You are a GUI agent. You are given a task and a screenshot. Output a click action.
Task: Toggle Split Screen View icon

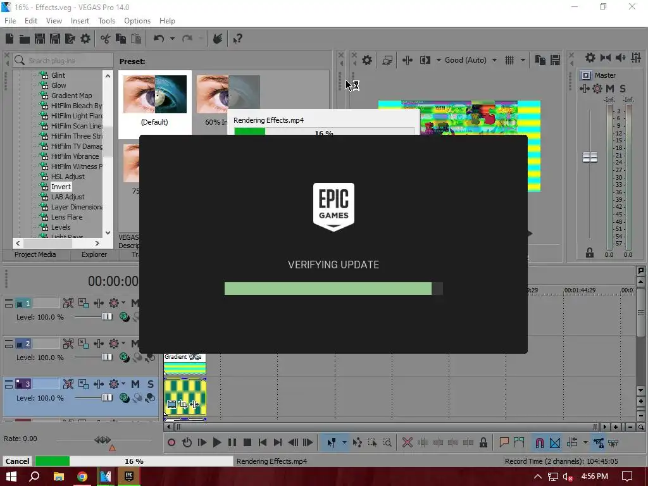425,60
